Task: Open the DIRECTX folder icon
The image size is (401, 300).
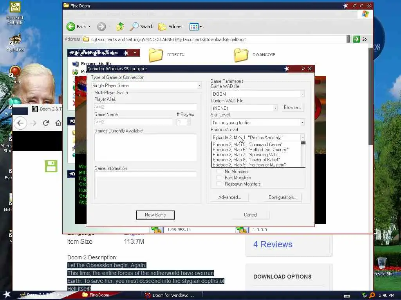Action: point(156,55)
